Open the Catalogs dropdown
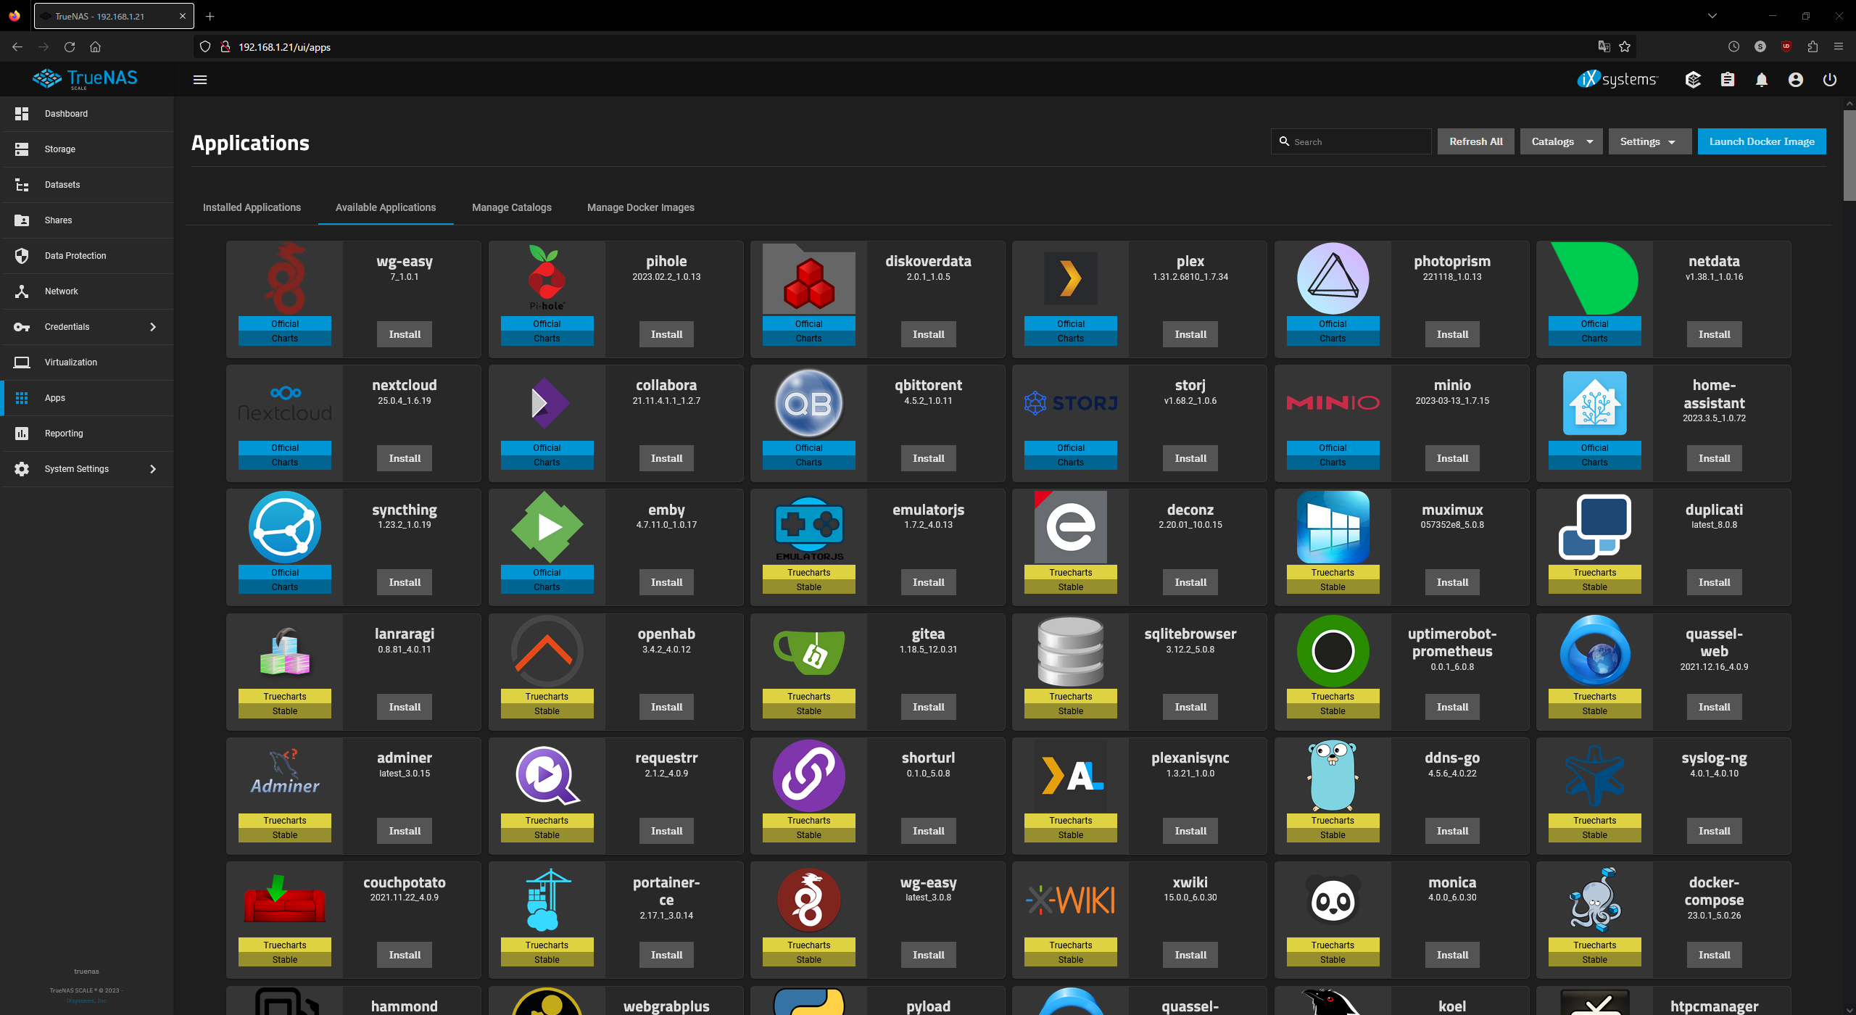The width and height of the screenshot is (1856, 1015). (1560, 141)
